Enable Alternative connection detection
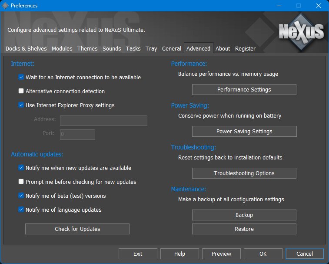The image size is (329, 264). tap(21, 91)
